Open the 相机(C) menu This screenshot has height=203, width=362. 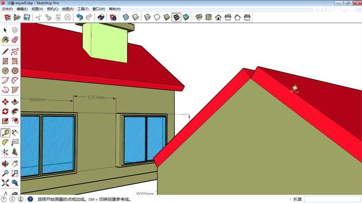point(52,9)
